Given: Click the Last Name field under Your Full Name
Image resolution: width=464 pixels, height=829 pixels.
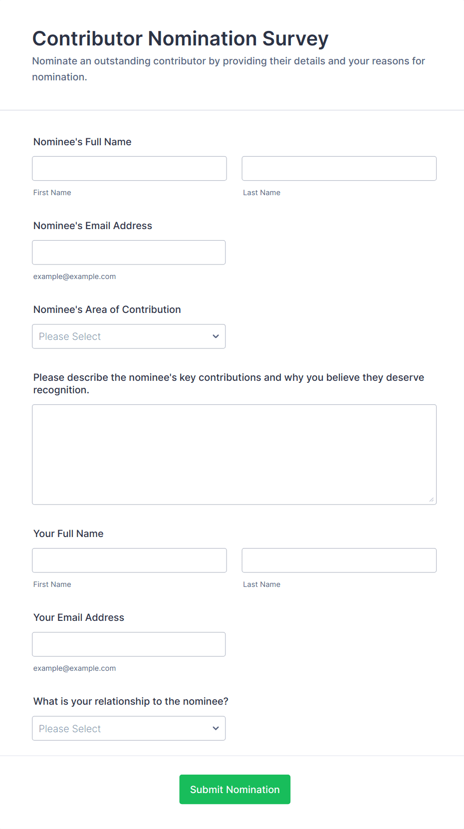Looking at the screenshot, I should point(339,560).
